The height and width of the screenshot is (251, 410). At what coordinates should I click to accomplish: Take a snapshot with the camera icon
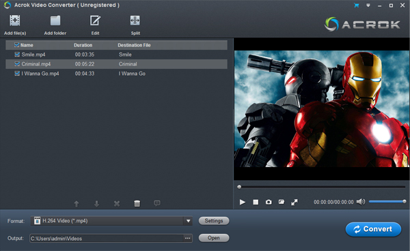click(x=269, y=202)
